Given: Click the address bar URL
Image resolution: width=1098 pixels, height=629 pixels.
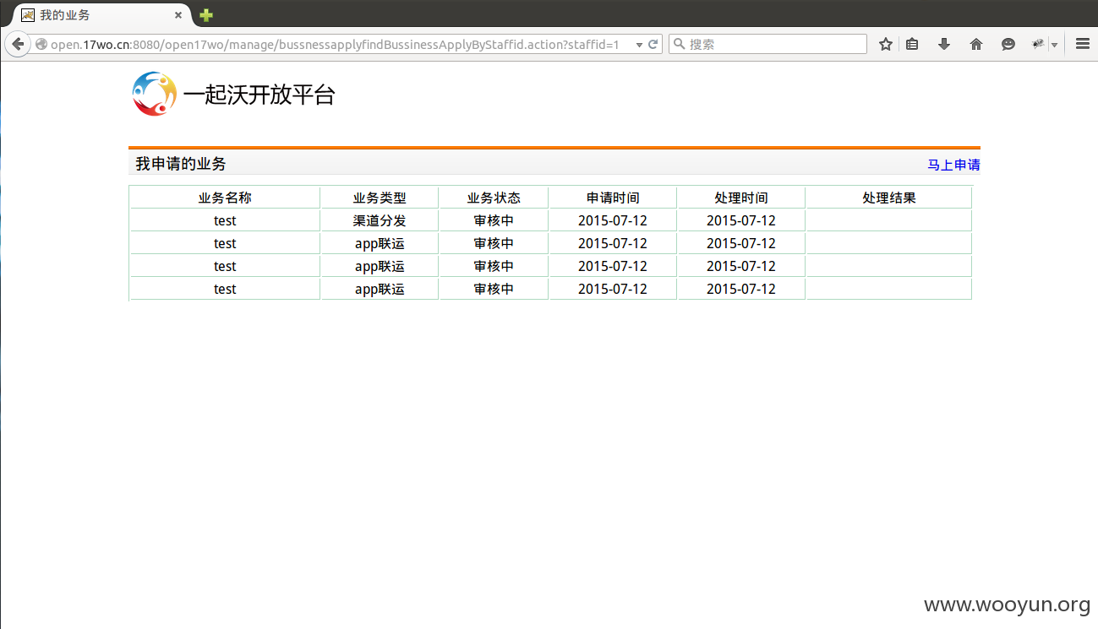Looking at the screenshot, I should coord(335,44).
